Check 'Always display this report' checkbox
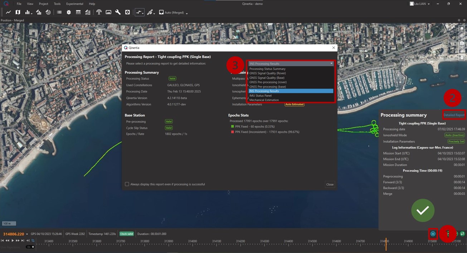This screenshot has height=253, width=467. (127, 184)
